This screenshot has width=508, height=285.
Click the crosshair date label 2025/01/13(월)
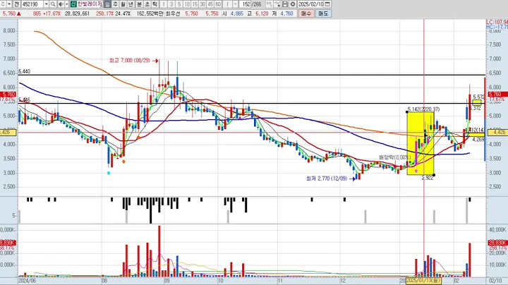pyautogui.click(x=423, y=280)
